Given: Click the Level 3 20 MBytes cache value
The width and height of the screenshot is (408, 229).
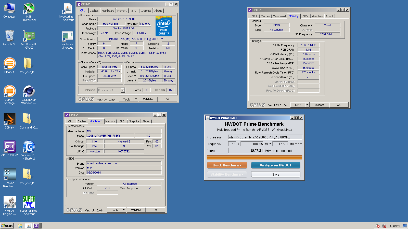Looking at the screenshot, I should point(150,80).
